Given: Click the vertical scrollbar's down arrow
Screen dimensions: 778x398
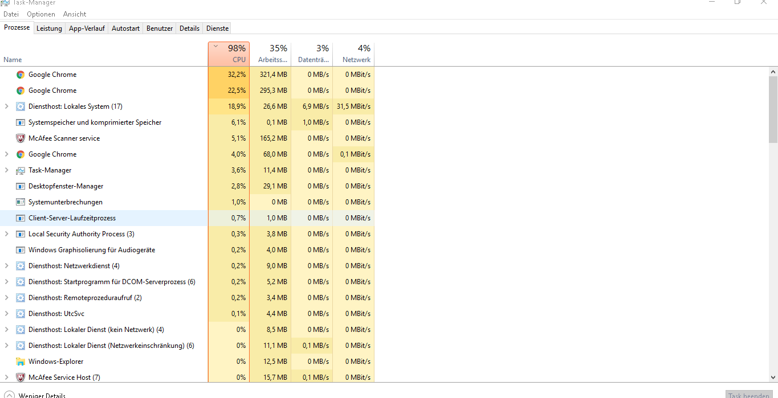Looking at the screenshot, I should click(773, 377).
